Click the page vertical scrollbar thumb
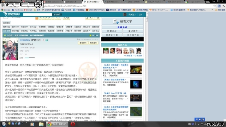Viewport: 226px width, 127px height. coord(147,19)
